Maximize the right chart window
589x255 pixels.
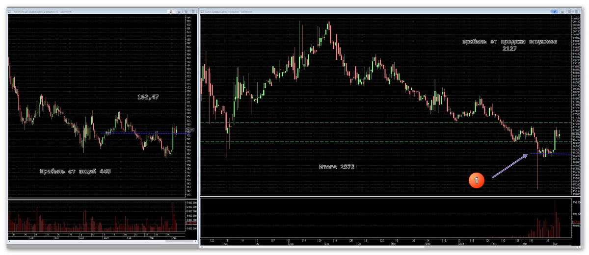(x=569, y=12)
